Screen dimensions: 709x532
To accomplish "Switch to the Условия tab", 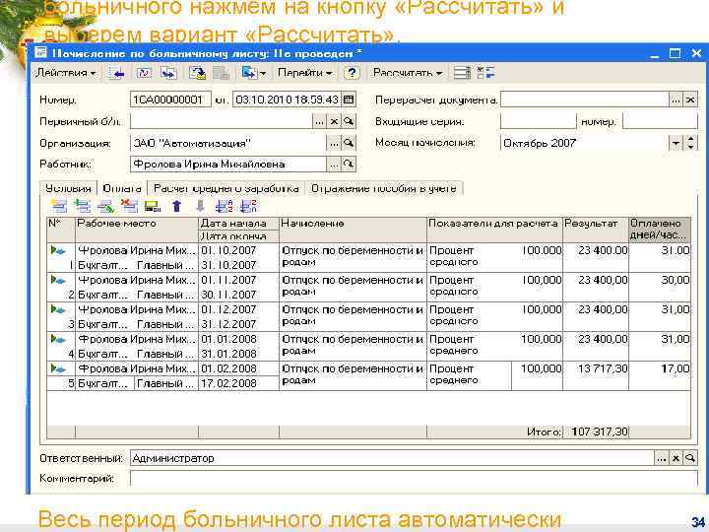I will 68,188.
